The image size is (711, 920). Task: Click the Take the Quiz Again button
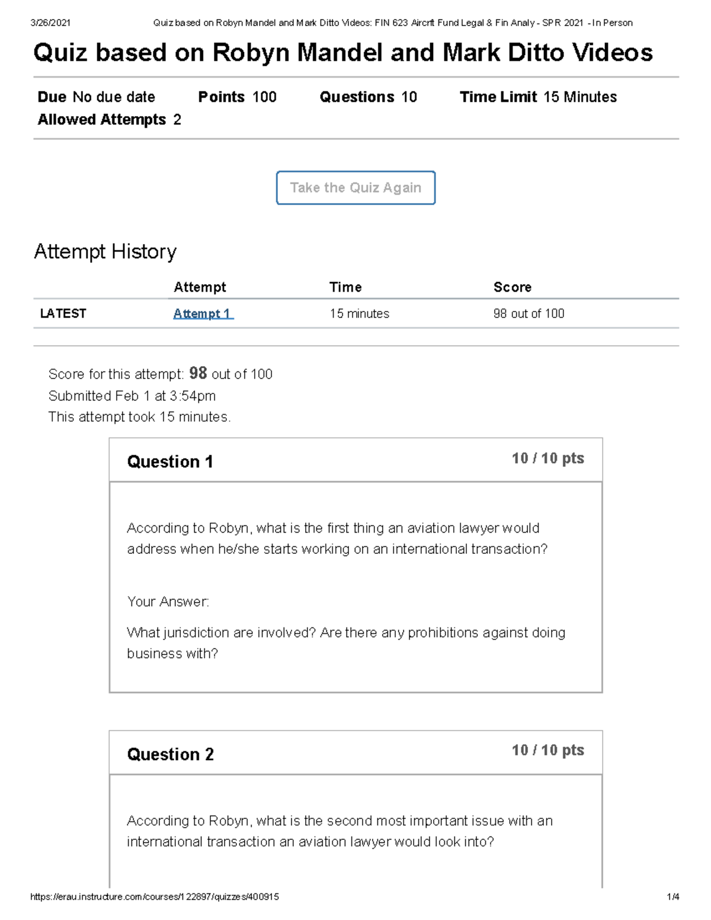[355, 188]
